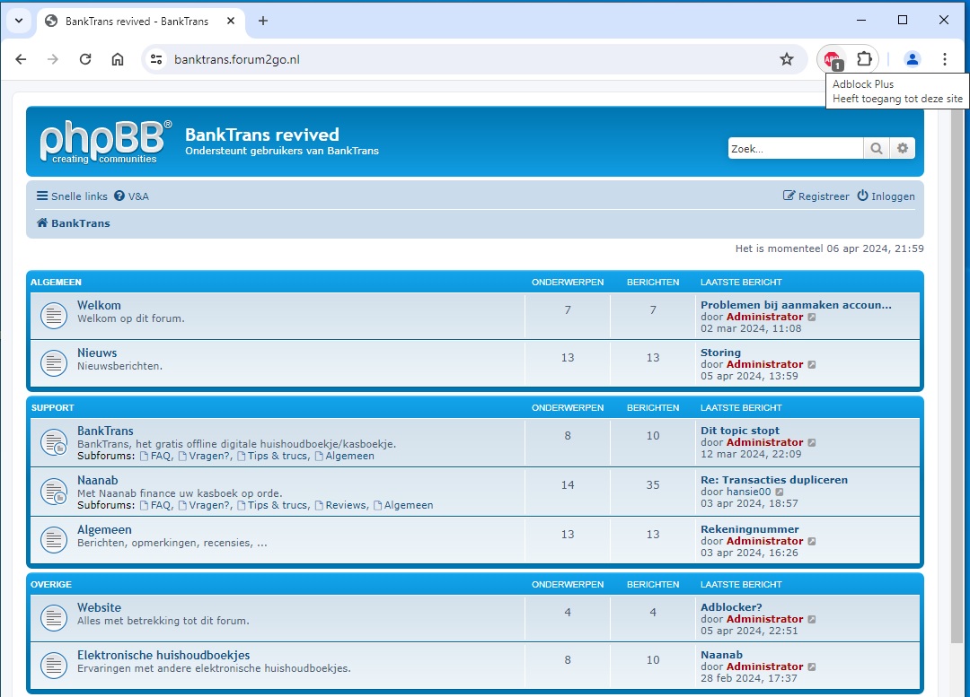Viewport: 970px width, 697px height.
Task: Bookmark this page with star icon
Action: (x=787, y=59)
